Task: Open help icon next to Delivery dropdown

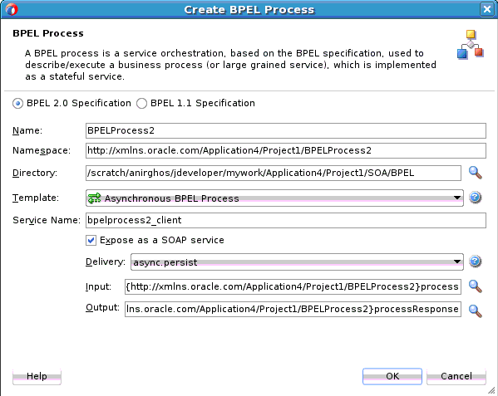Action: (x=475, y=262)
